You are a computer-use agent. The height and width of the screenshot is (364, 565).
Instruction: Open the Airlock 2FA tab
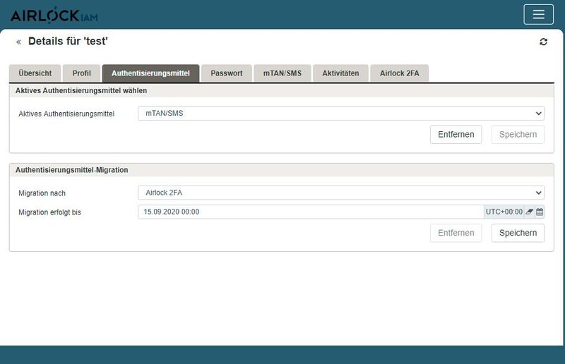click(399, 73)
